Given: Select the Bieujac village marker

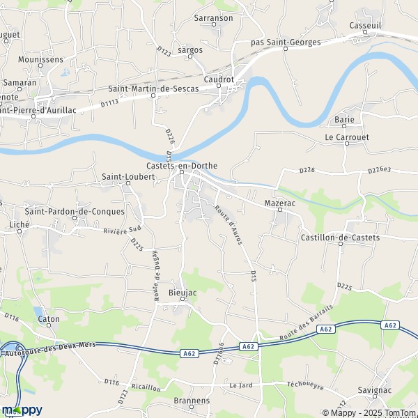Looking at the screenshot, I should (x=183, y=299).
